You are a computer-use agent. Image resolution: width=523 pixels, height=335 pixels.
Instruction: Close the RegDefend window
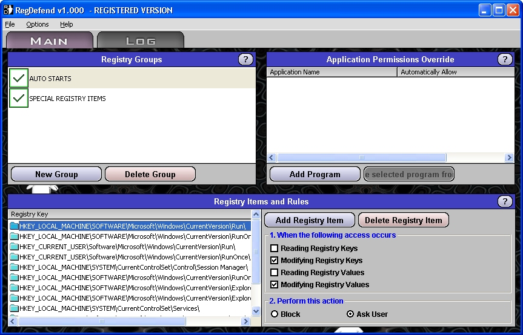(513, 10)
